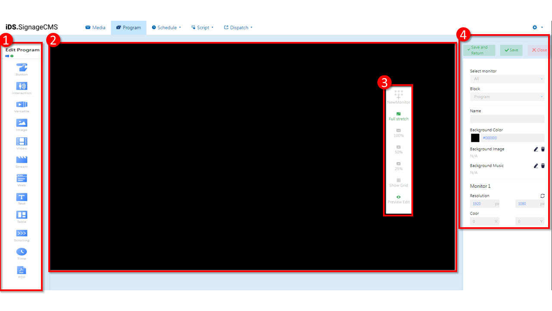Pick the Video widget icon

[22, 142]
